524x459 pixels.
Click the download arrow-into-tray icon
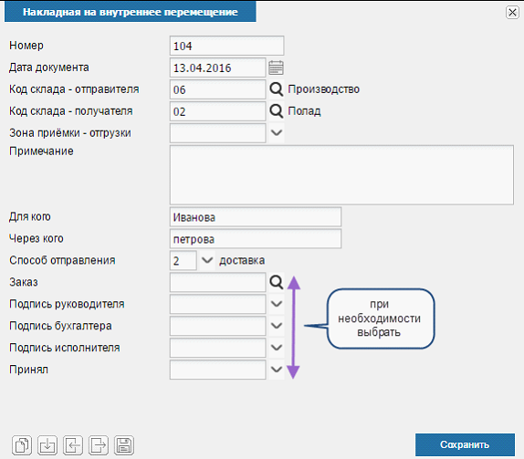(47, 445)
